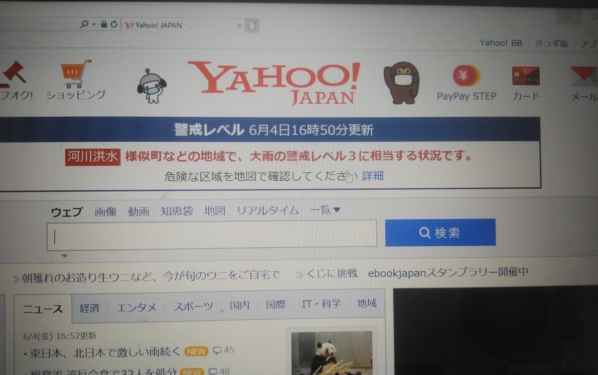Click the blue 検索 button

pos(441,233)
